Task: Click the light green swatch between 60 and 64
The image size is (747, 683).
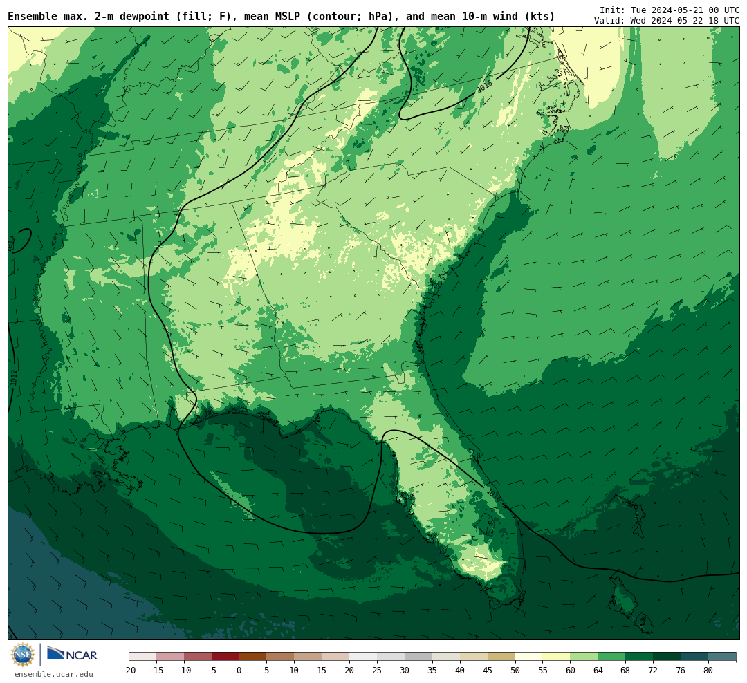Action: click(x=584, y=657)
